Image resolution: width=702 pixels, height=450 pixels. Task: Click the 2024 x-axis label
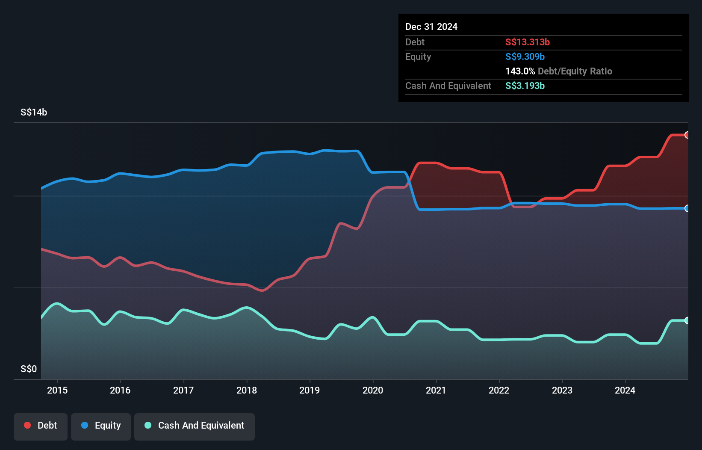(625, 390)
